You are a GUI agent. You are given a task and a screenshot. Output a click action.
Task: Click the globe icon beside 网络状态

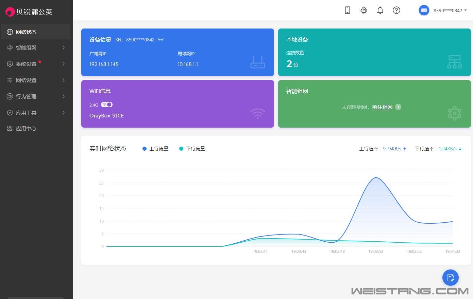coord(10,32)
